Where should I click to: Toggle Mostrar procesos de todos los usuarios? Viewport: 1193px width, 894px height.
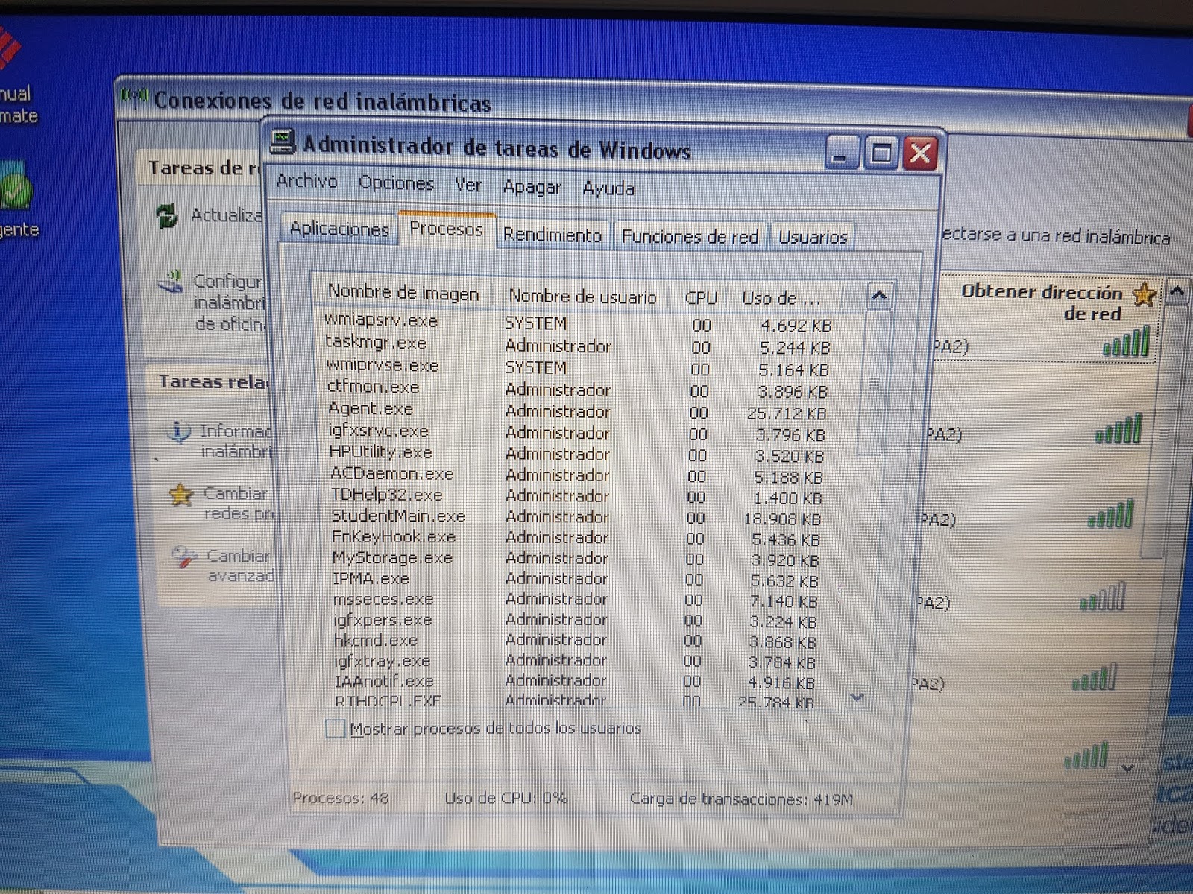(336, 729)
